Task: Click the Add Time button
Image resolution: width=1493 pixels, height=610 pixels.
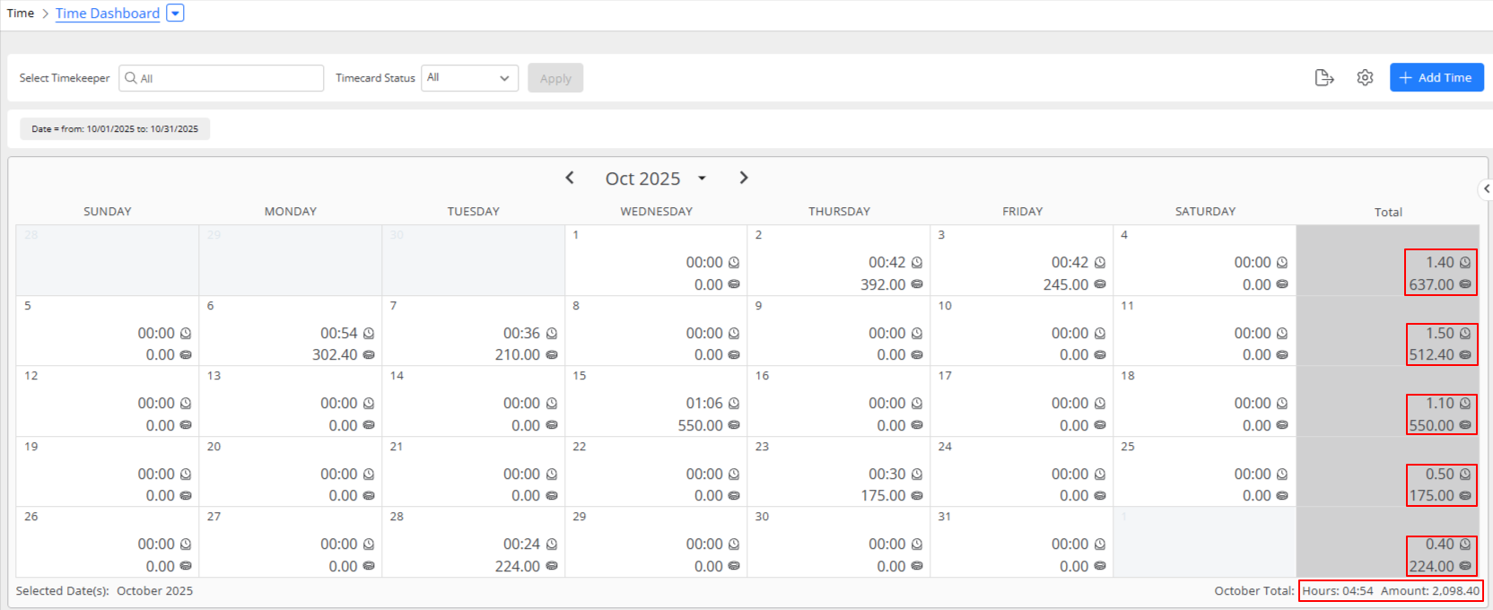Action: tap(1436, 78)
